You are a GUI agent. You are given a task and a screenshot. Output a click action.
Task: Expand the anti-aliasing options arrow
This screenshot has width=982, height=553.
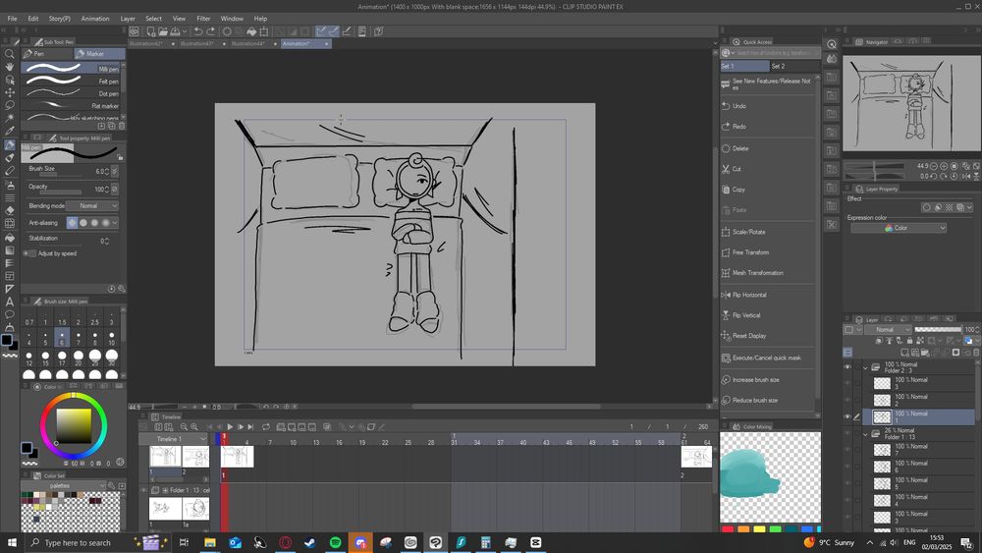115,223
